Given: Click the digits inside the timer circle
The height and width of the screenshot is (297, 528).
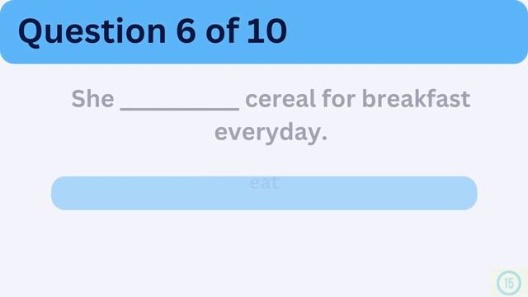Looking at the screenshot, I should coord(509,283).
